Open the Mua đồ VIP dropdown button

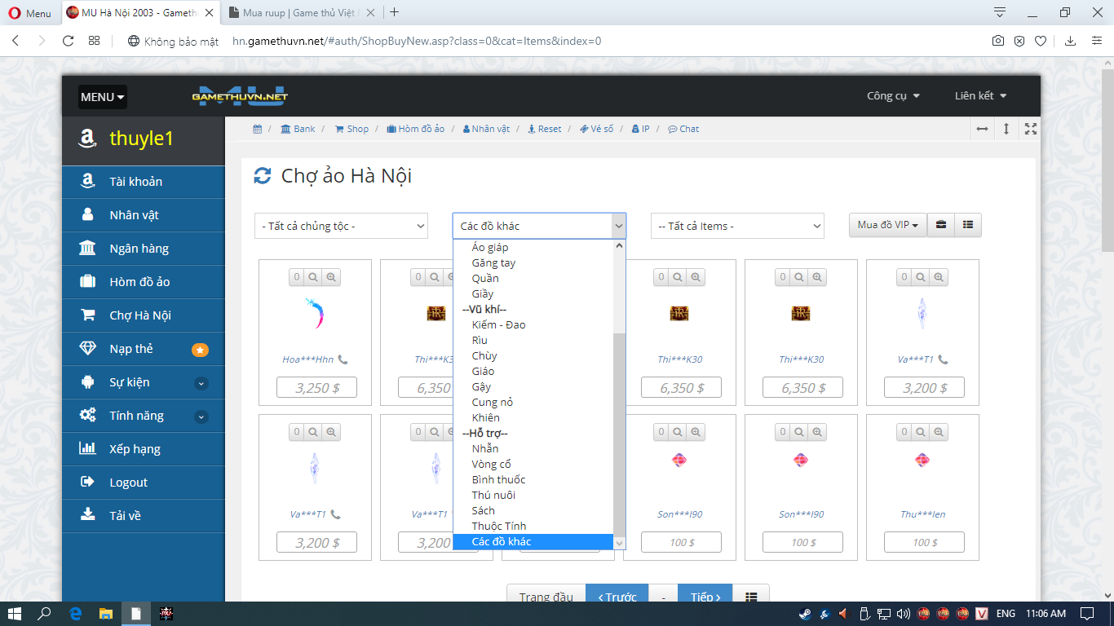click(x=887, y=225)
